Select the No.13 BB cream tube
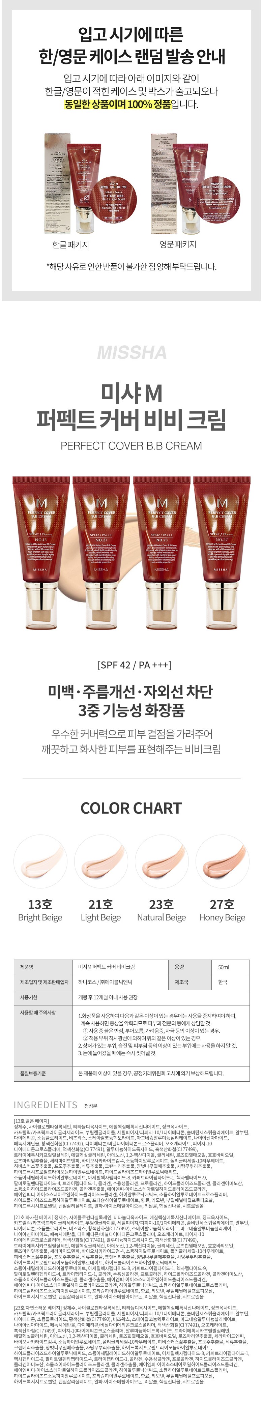Screen dimensions: 263x1404 click(41, 551)
